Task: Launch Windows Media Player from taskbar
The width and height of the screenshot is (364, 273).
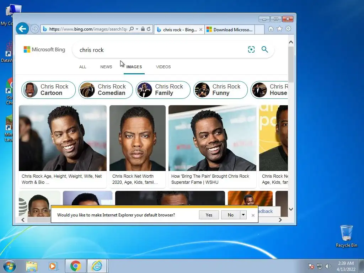Action: pyautogui.click(x=53, y=266)
